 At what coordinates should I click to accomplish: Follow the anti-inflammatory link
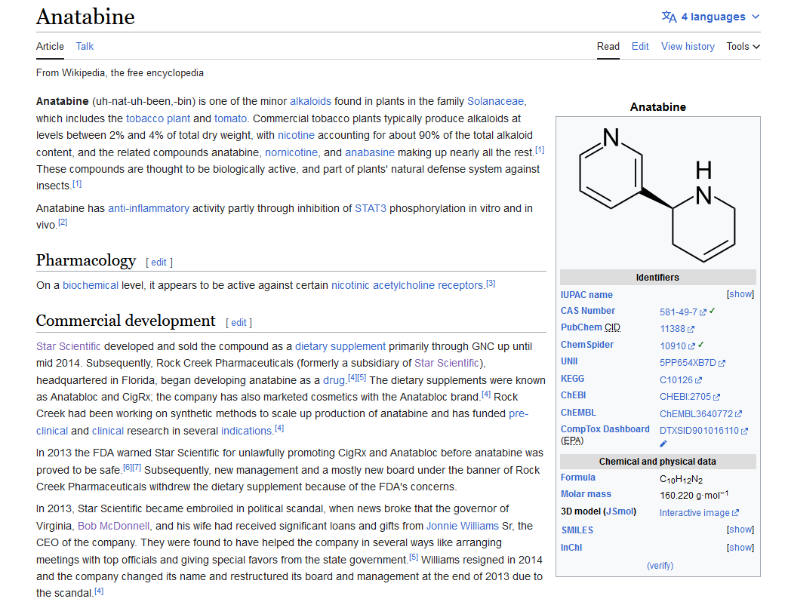[x=149, y=208]
